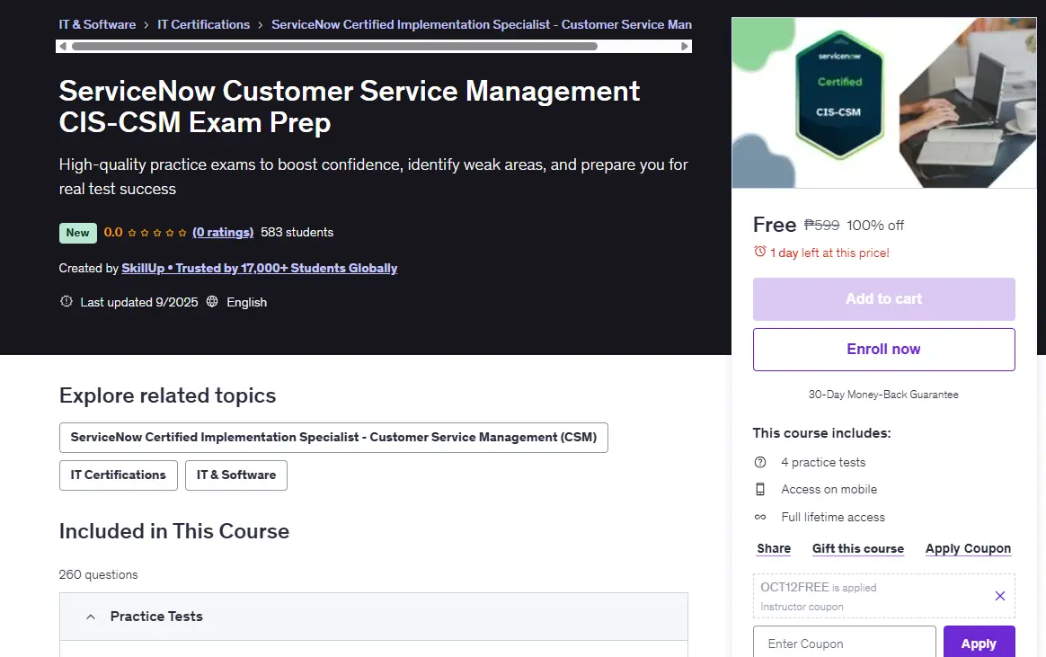Click the Explore related topics heading
This screenshot has width=1046, height=657.
(x=167, y=395)
